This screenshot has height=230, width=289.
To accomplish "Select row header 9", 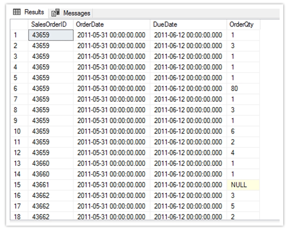I will 19,120.
